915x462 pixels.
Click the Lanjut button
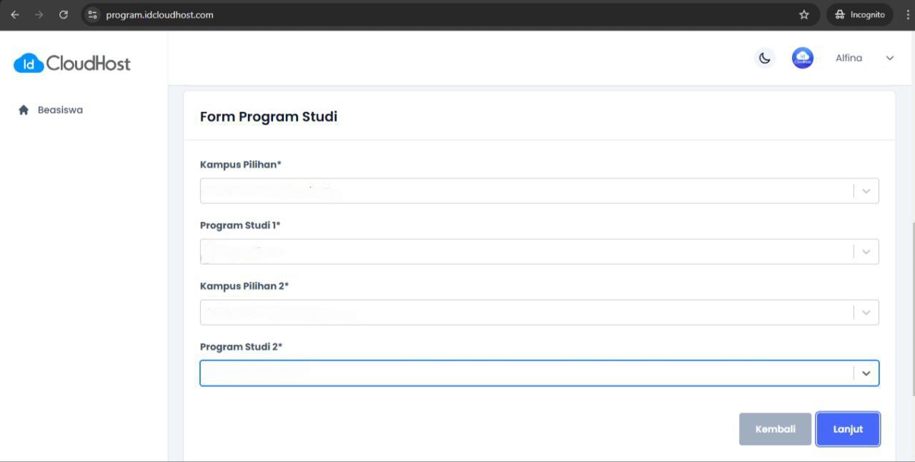coord(848,429)
